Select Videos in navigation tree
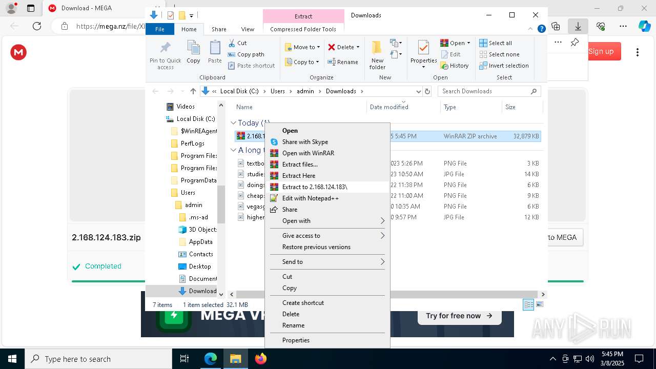Image resolution: width=656 pixels, height=369 pixels. click(186, 107)
